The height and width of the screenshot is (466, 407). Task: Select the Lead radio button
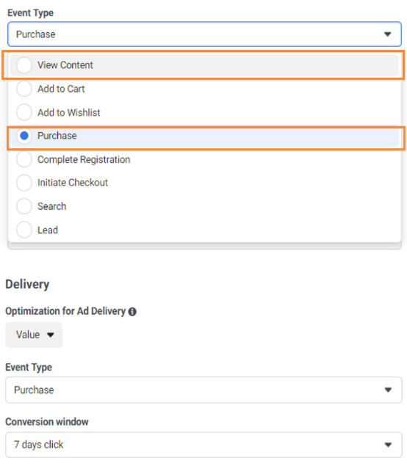[24, 230]
